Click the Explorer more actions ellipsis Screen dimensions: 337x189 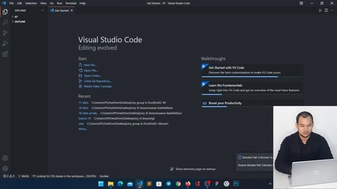(x=42, y=10)
